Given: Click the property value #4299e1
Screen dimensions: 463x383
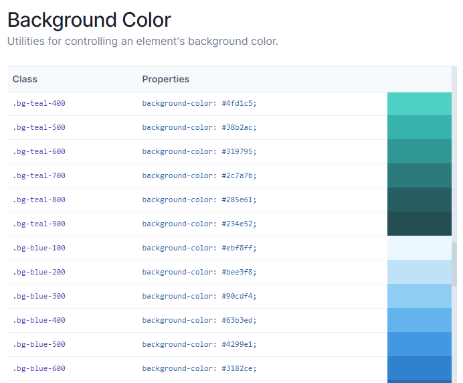Looking at the screenshot, I should point(239,344).
